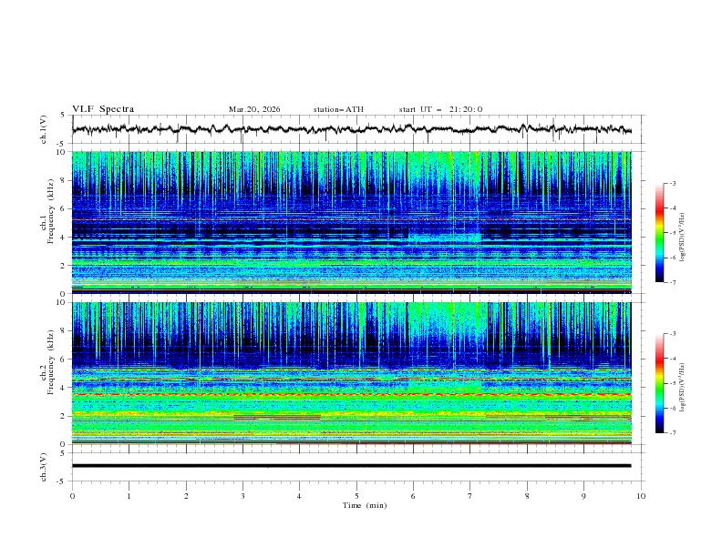Click inside the ch.1 spectrogram panel

coord(351,222)
